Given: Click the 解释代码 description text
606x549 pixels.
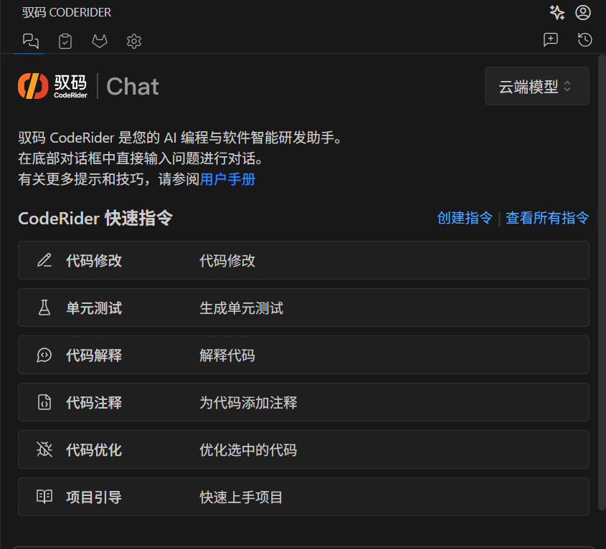Looking at the screenshot, I should pos(227,355).
